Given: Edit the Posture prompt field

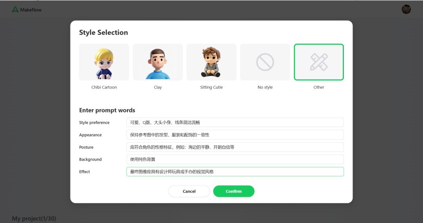Looking at the screenshot, I should (x=235, y=147).
